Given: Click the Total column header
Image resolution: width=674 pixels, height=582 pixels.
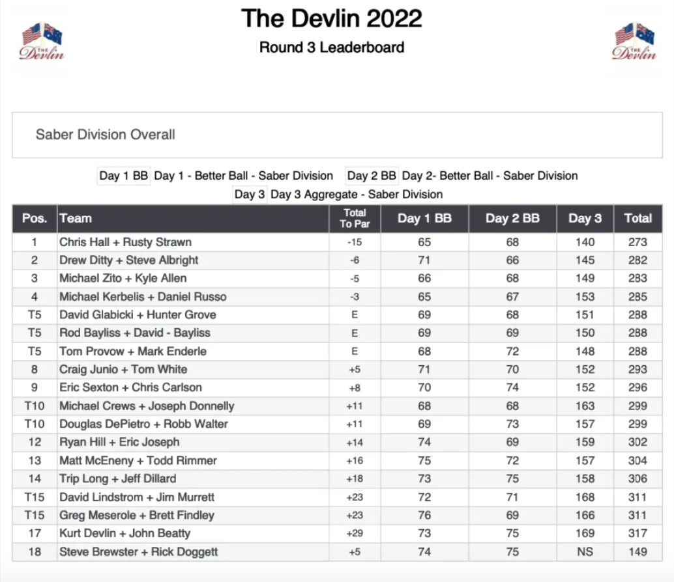Looking at the screenshot, I should click(x=637, y=219).
